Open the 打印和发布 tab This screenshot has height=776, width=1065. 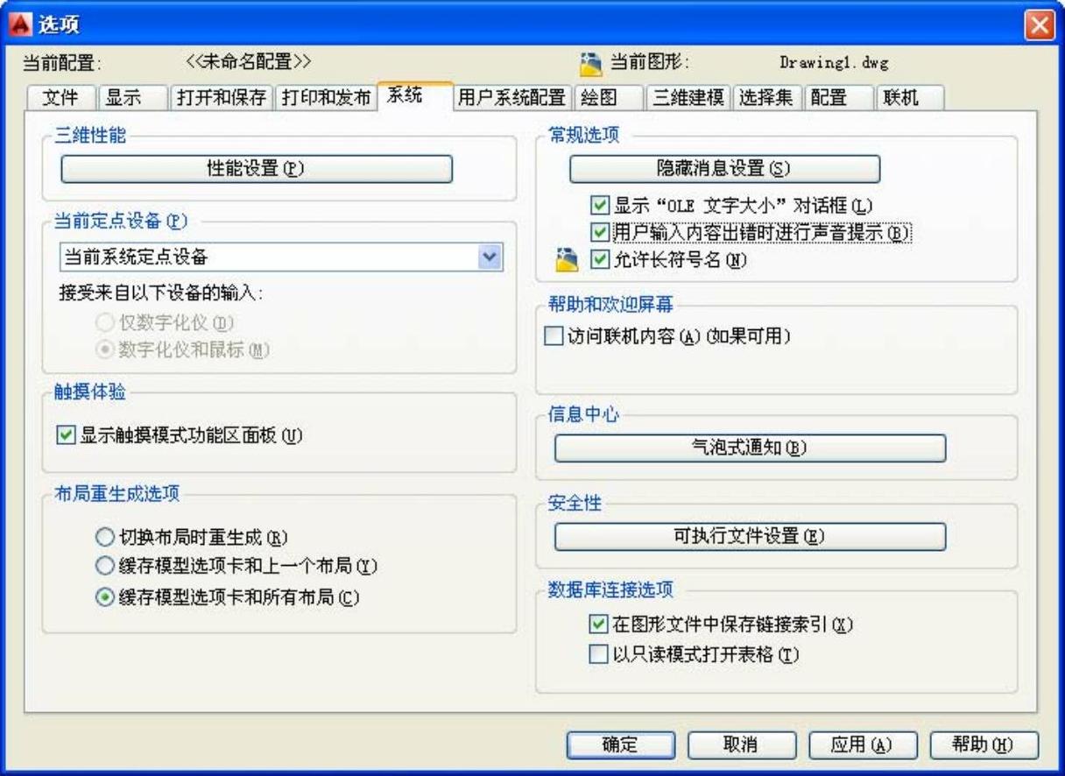tap(327, 98)
